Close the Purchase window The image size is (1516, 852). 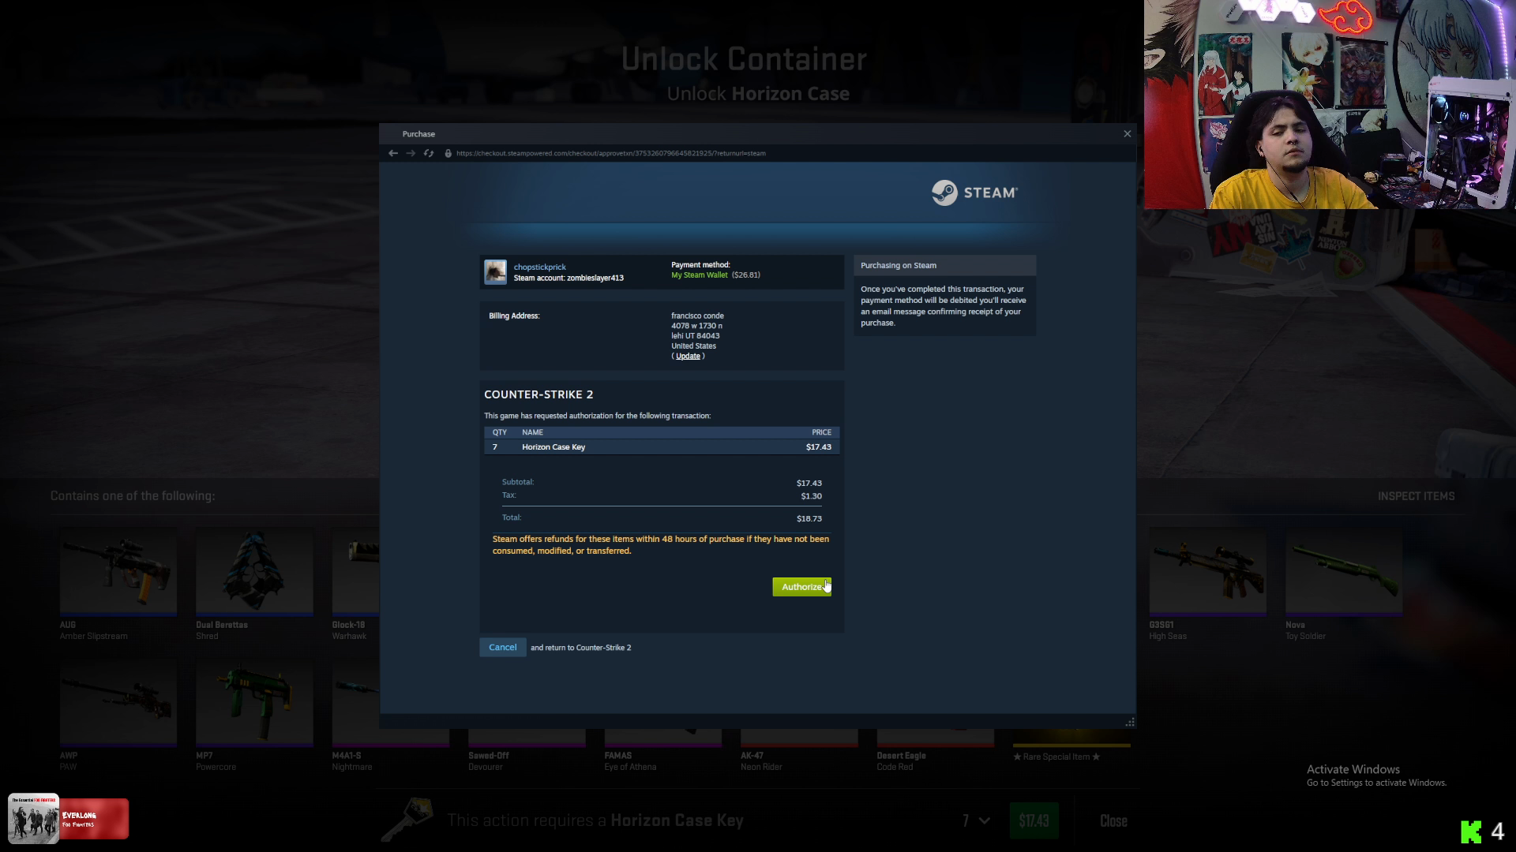click(x=1128, y=134)
